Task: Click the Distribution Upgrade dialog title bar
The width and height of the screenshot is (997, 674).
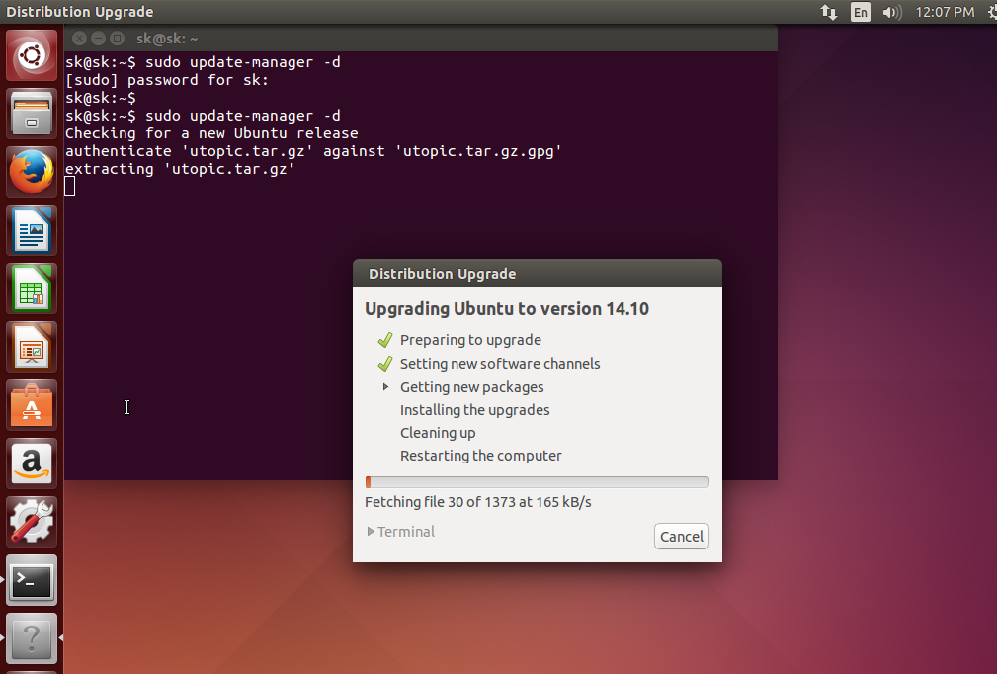Action: pyautogui.click(x=538, y=274)
